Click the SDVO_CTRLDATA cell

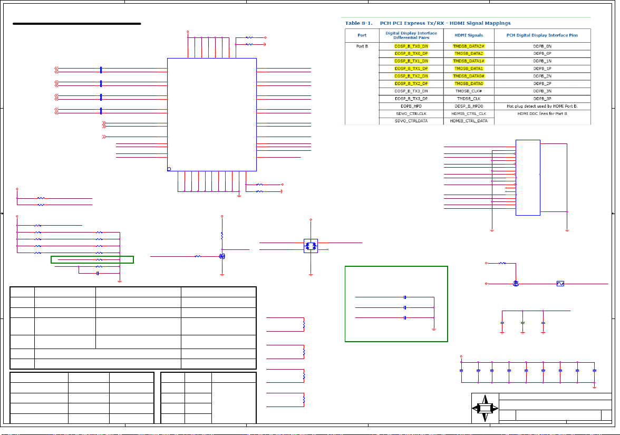[x=411, y=121]
